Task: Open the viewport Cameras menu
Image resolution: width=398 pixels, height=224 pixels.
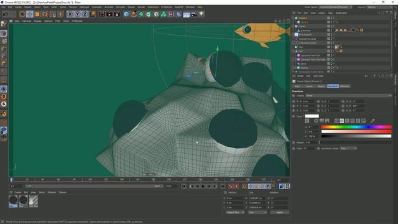Action: point(26,21)
